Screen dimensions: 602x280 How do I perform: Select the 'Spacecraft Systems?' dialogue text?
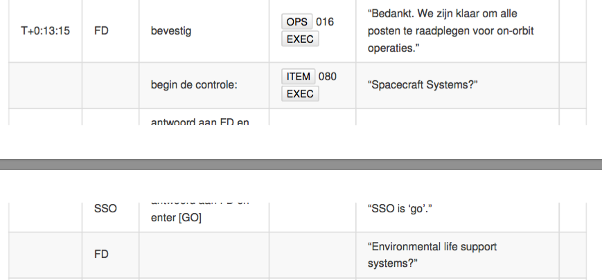423,85
